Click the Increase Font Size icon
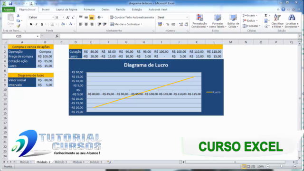The width and height of the screenshot is (304, 171). (67, 18)
